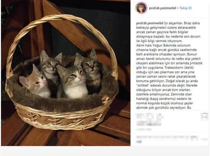Click the blurred comment text line
The image size is (210, 156).
point(167,137)
